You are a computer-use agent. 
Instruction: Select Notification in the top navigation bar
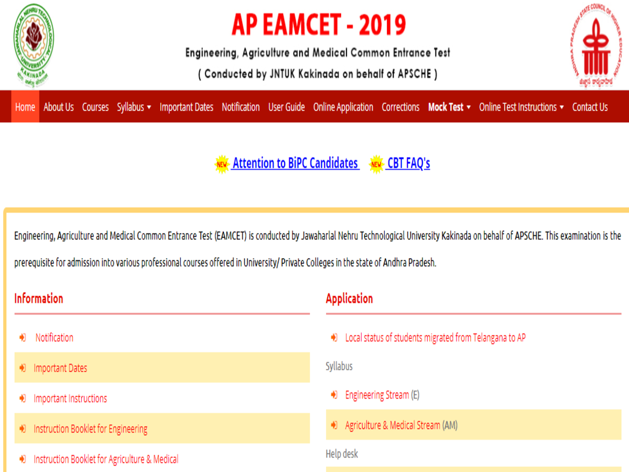241,107
